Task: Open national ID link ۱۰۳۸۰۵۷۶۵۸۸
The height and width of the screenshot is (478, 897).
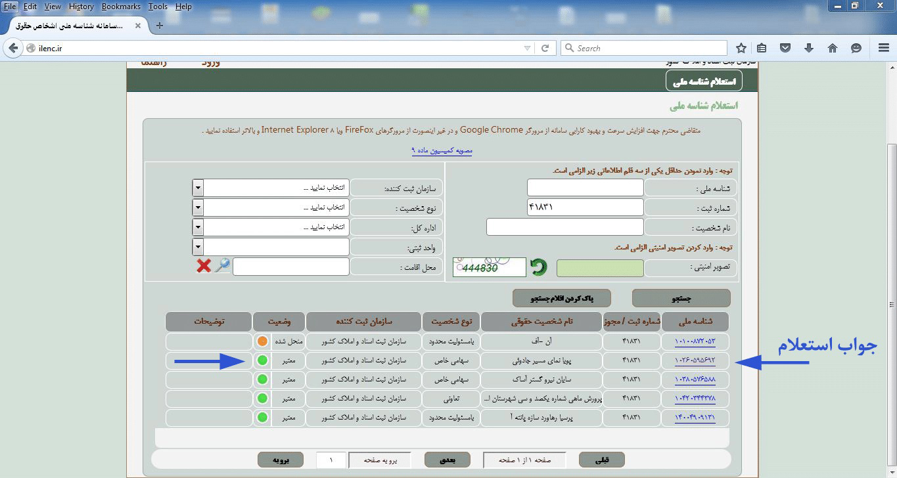Action: [695, 380]
